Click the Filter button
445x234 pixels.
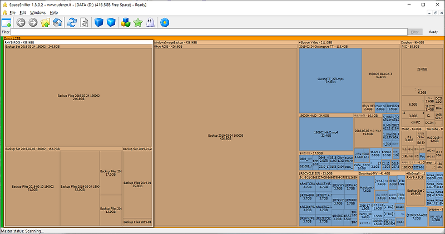coord(415,32)
